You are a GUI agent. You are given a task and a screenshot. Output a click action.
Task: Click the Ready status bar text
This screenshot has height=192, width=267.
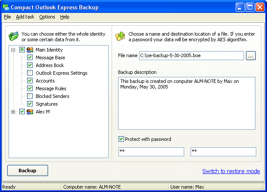[x=9, y=187]
